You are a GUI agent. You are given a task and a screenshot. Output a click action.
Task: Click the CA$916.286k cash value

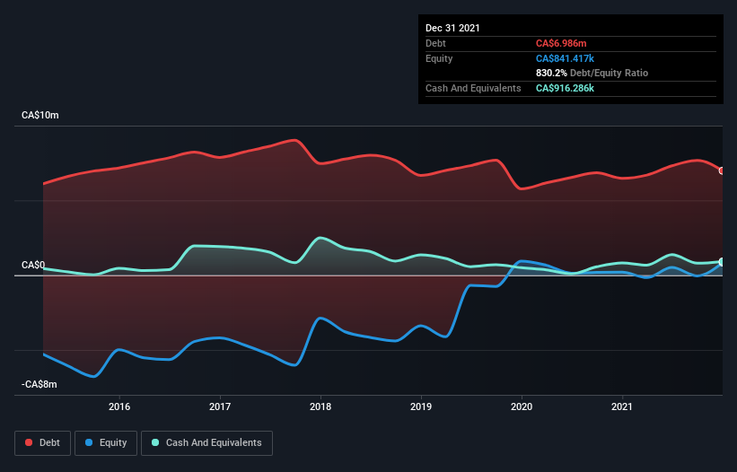(565, 88)
